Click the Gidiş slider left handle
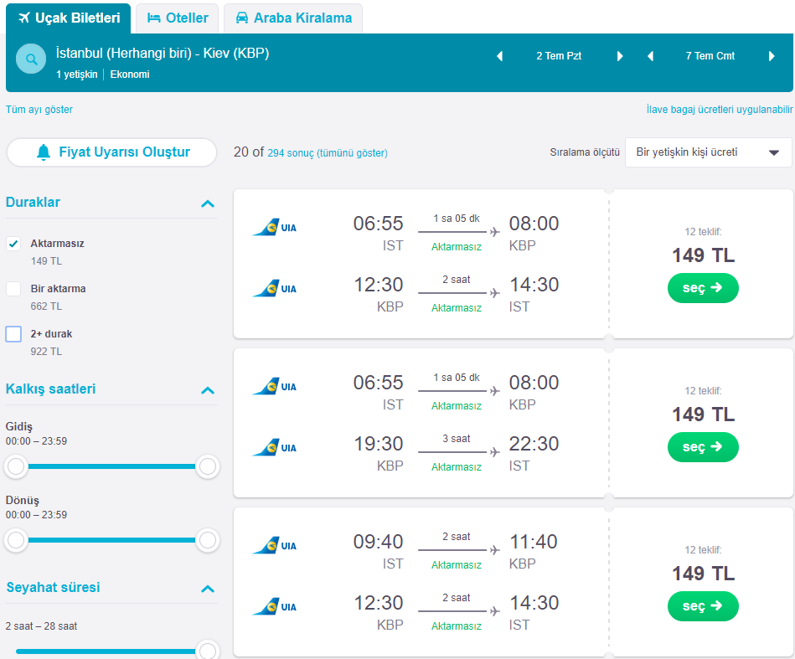The image size is (795, 659). click(x=16, y=466)
